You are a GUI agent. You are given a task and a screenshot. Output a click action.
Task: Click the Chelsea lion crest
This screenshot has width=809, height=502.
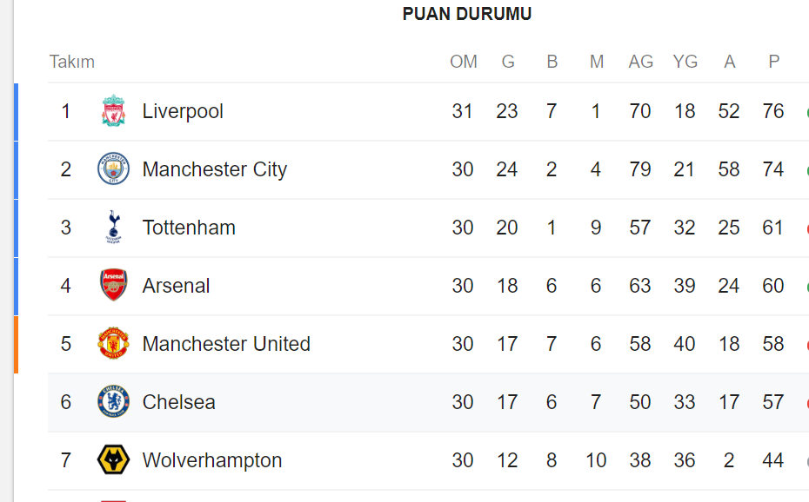[113, 401]
